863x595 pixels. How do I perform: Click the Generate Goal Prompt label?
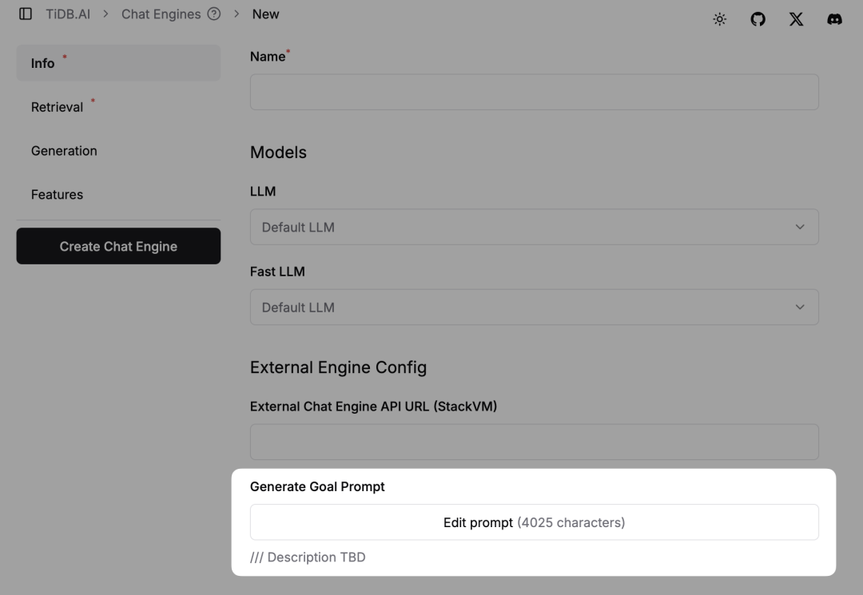317,486
